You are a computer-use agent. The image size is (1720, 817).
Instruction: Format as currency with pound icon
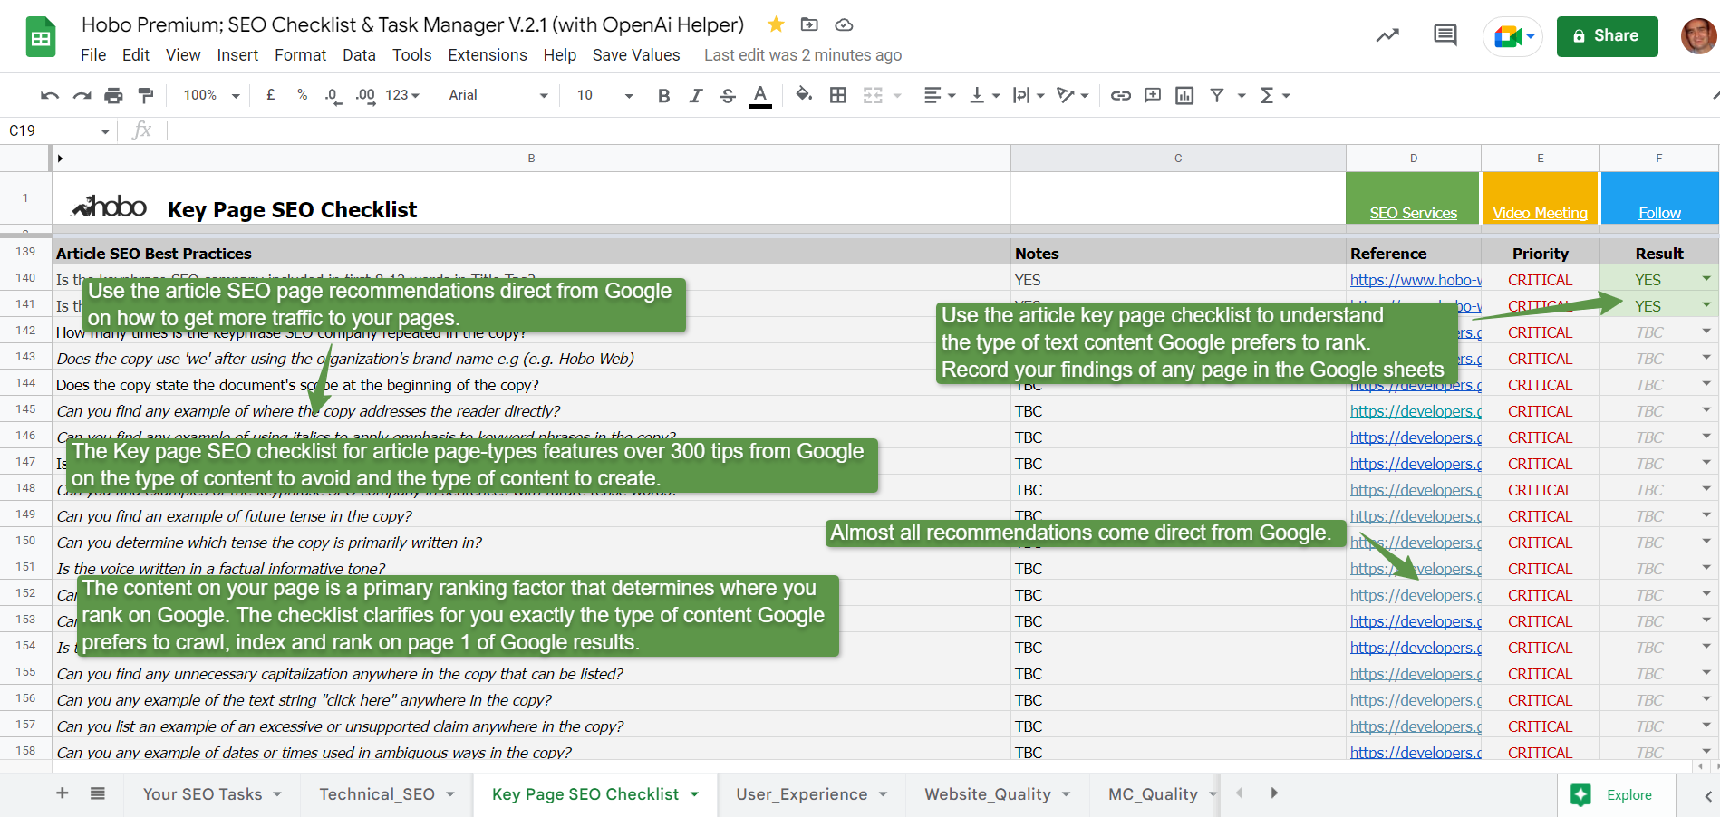pyautogui.click(x=270, y=95)
